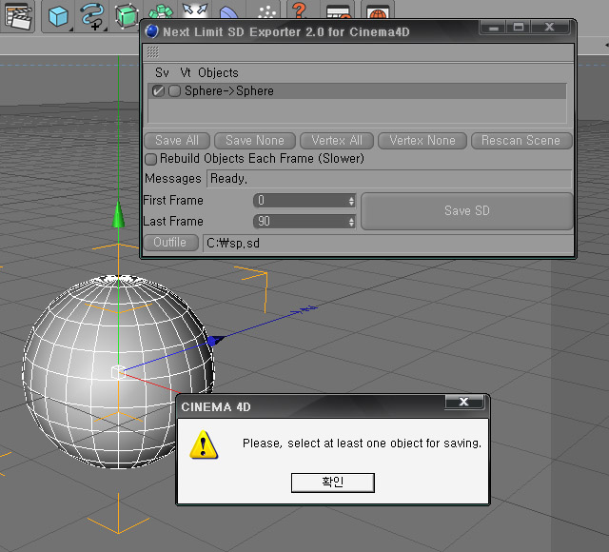
Task: Click the Objects column header
Action: click(218, 72)
